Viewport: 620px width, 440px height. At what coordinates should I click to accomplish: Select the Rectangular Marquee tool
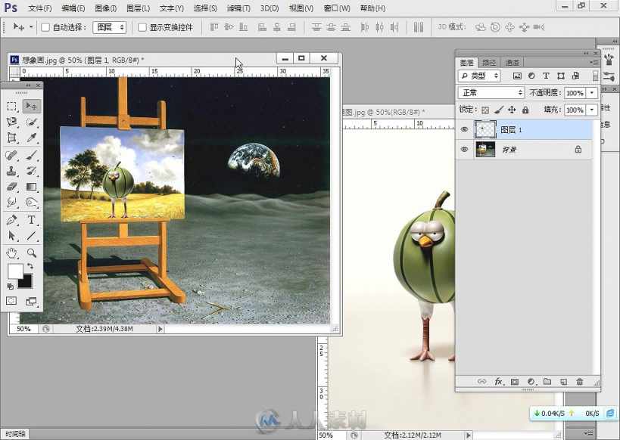(11, 107)
